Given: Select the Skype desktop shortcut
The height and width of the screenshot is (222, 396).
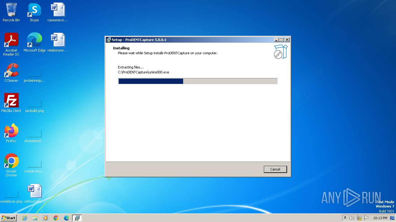Looking at the screenshot, I should pos(34,12).
